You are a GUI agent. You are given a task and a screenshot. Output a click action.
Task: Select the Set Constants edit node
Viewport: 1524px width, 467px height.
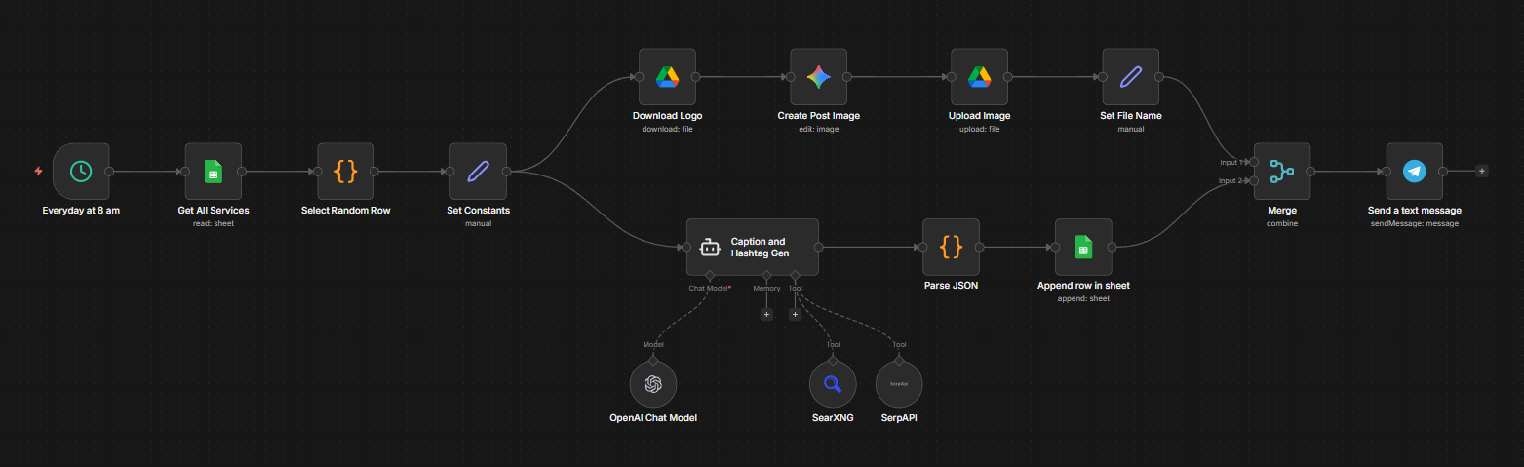pyautogui.click(x=478, y=172)
